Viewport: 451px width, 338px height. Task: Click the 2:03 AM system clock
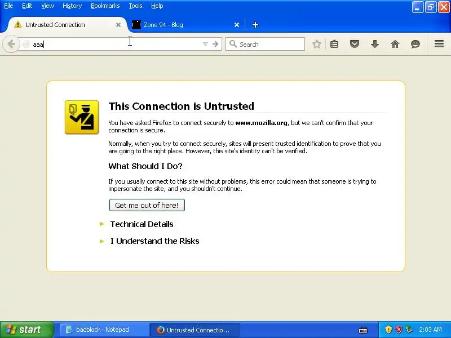coord(430,330)
